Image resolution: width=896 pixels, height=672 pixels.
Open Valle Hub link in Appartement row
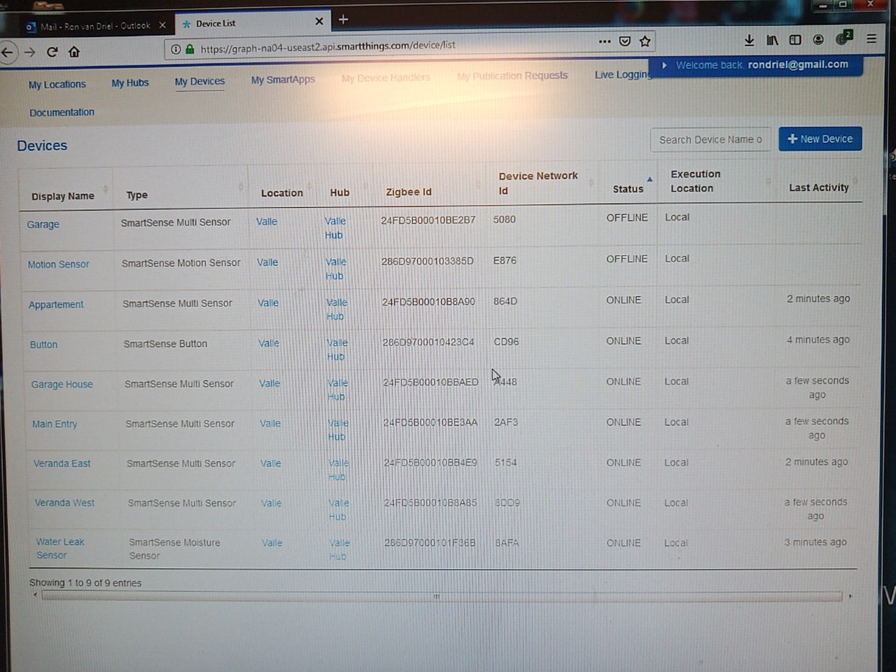coord(336,309)
